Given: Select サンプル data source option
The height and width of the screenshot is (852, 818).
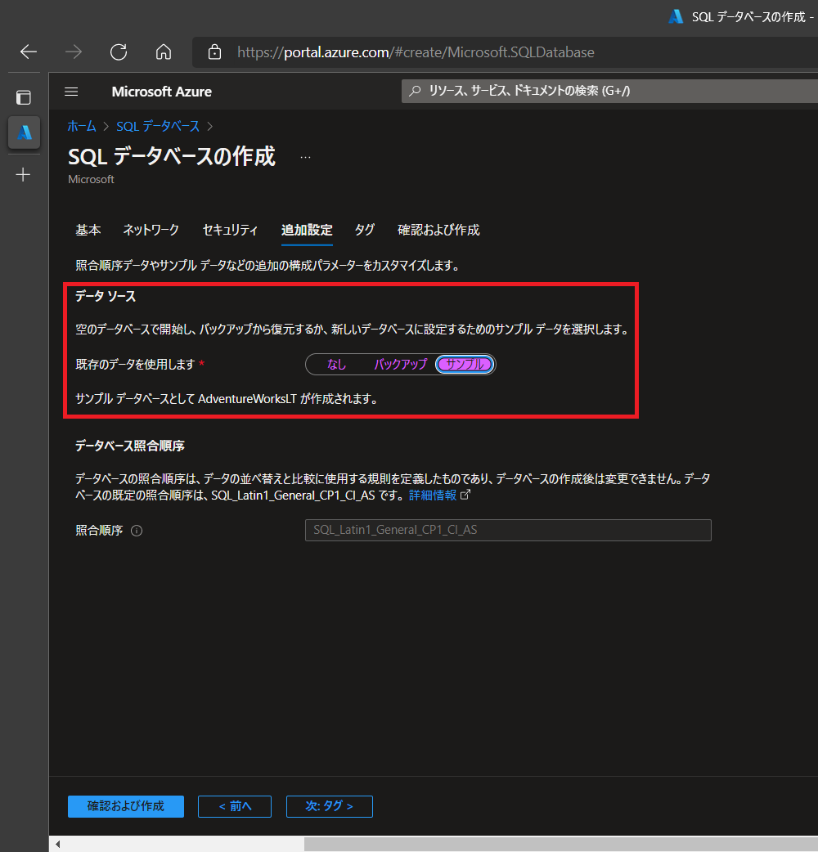Looking at the screenshot, I should click(465, 364).
